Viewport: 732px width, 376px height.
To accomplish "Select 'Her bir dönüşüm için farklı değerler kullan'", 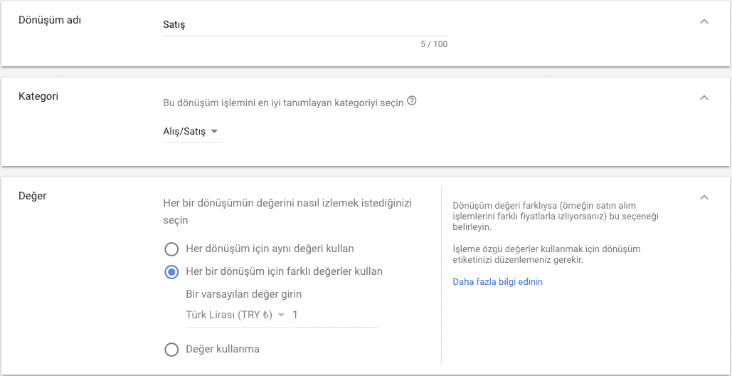I will 172,272.
